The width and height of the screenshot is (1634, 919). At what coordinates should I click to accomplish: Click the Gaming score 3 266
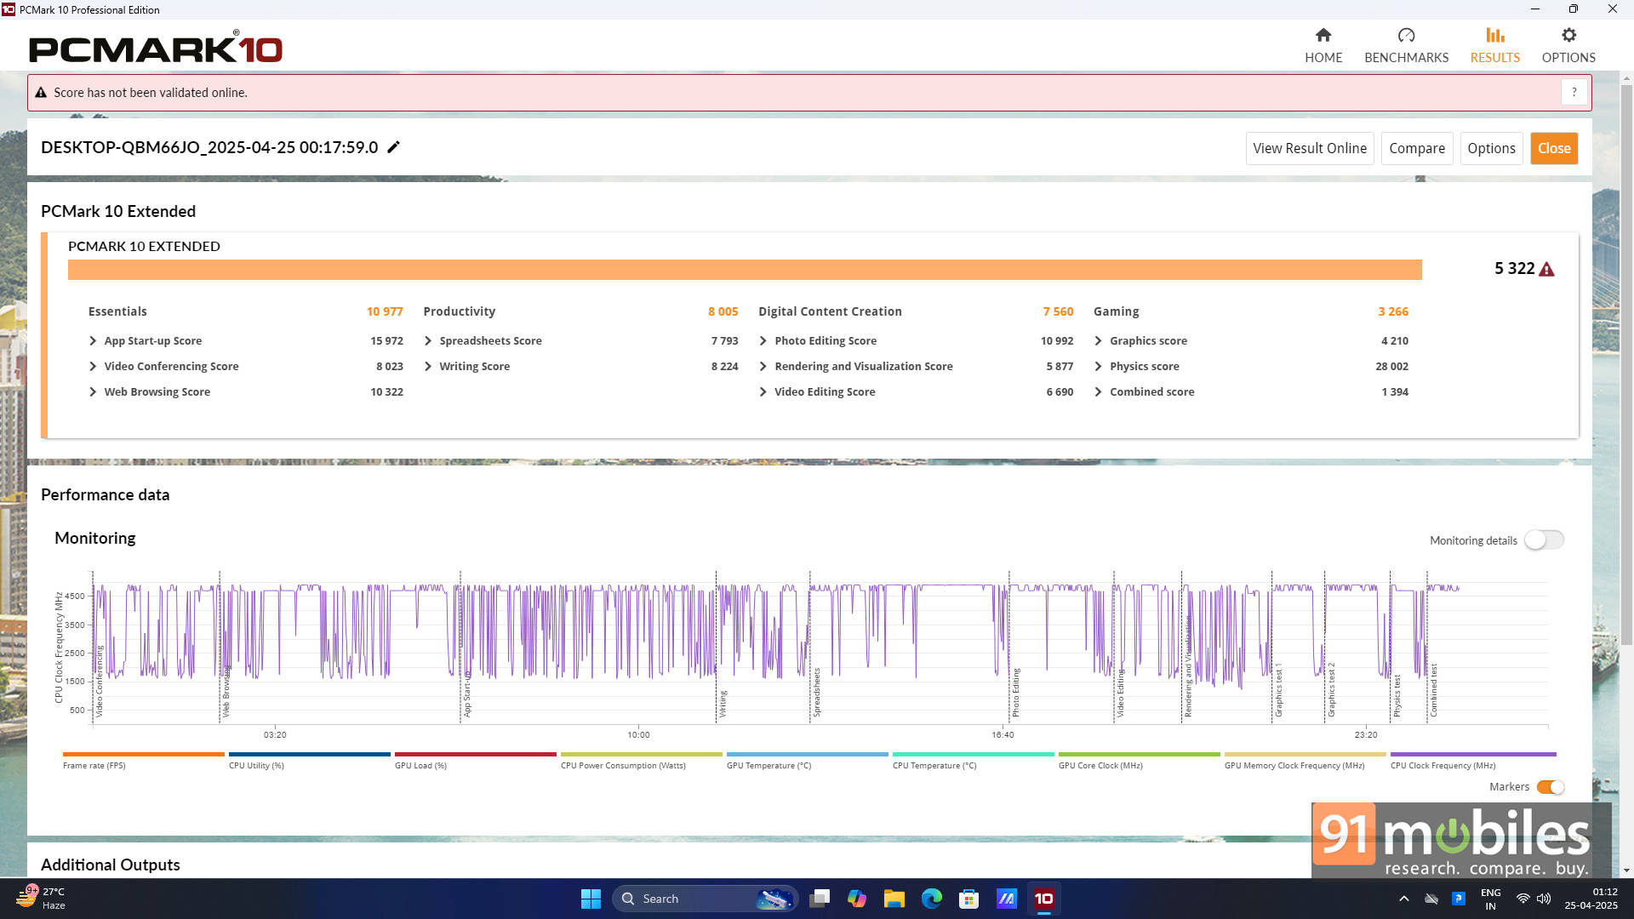tap(1393, 311)
